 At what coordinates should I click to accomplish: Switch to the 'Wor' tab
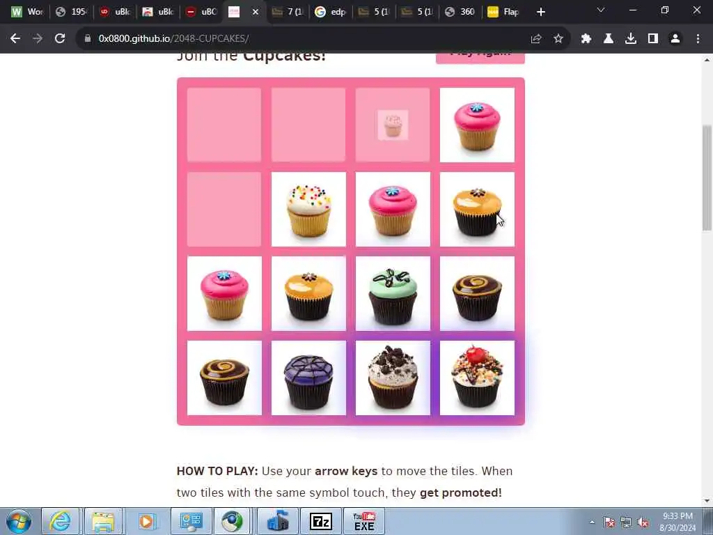point(27,12)
